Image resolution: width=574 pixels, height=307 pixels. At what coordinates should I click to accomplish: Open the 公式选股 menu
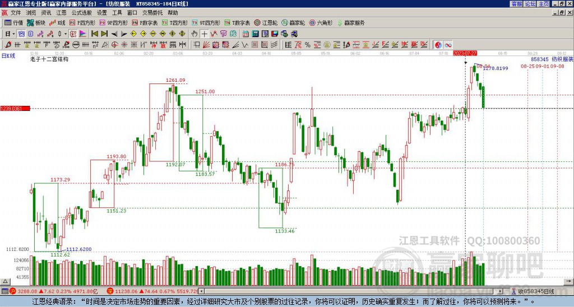(82, 13)
